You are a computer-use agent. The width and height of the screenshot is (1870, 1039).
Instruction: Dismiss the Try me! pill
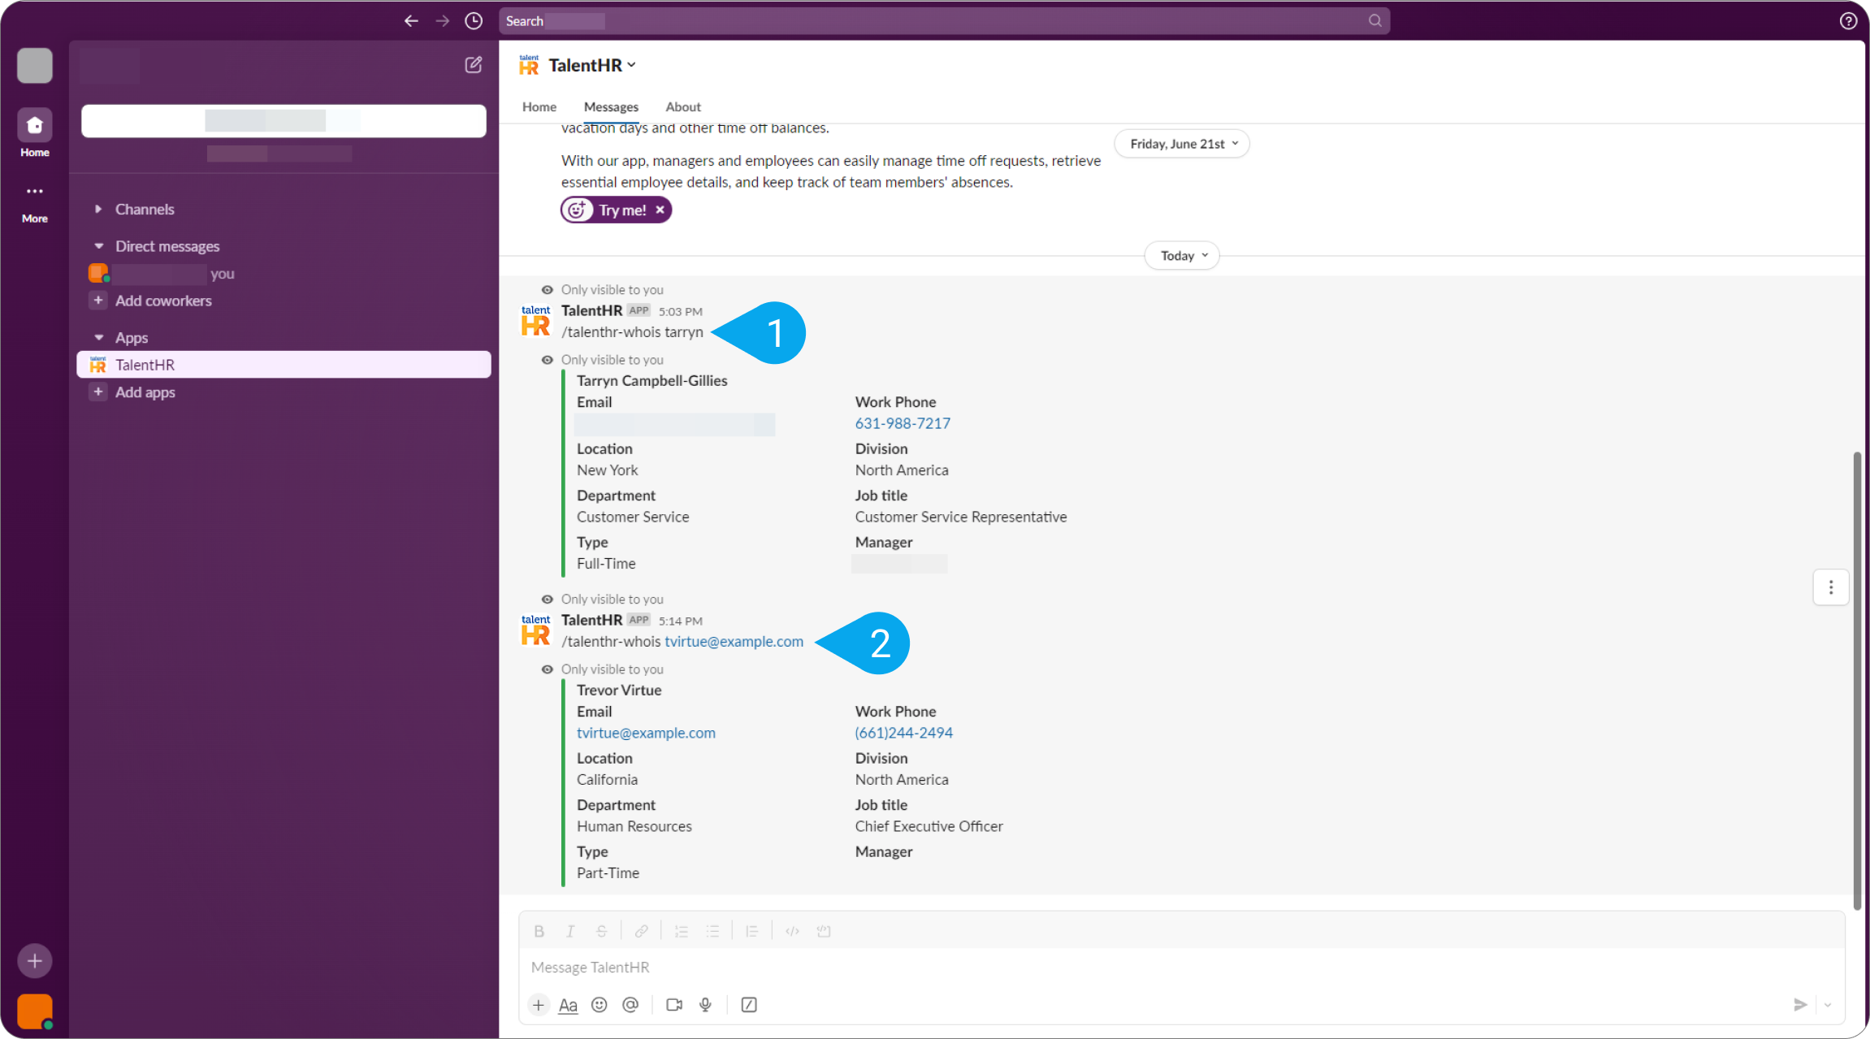[660, 210]
